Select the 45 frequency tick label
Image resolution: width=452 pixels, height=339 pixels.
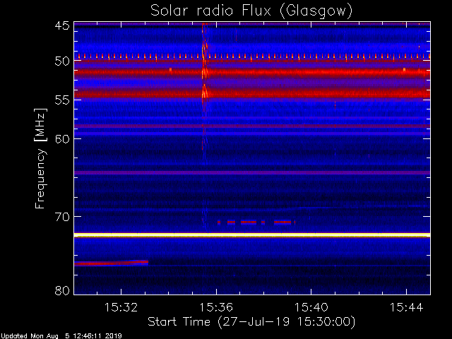point(62,25)
